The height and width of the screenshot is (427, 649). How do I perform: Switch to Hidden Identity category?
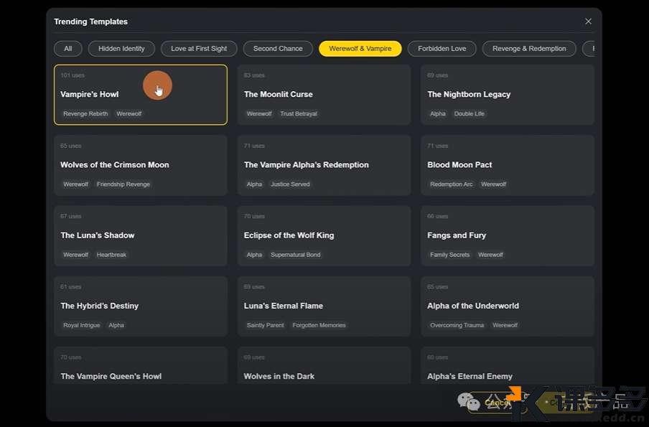121,49
